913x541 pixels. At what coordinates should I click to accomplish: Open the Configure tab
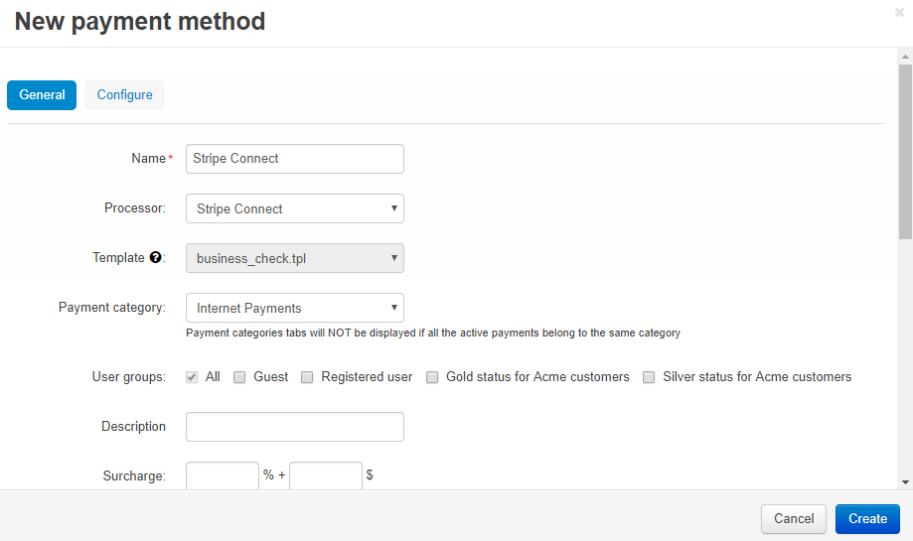124,95
